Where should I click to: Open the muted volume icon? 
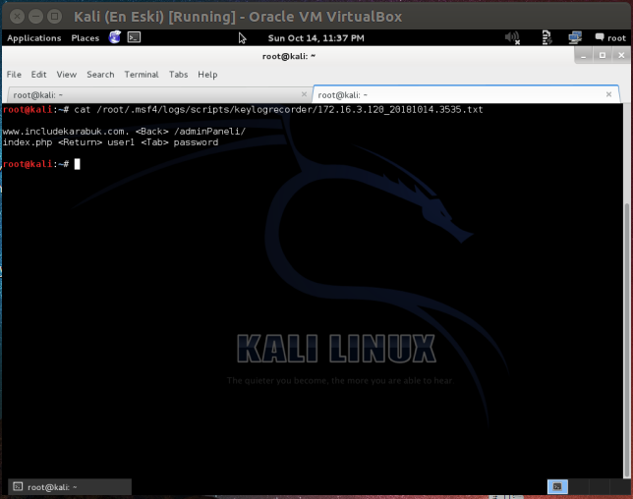point(512,37)
